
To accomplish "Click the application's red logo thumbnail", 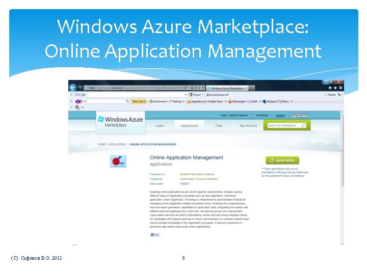I will pos(118,161).
